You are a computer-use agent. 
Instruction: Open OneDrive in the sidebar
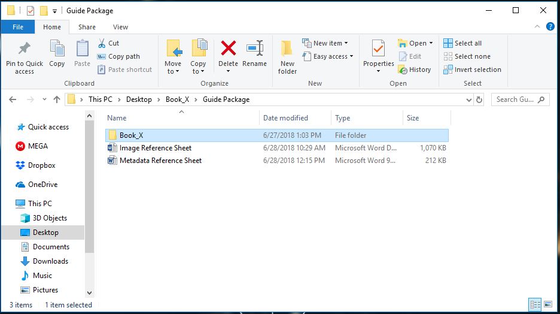pos(36,185)
